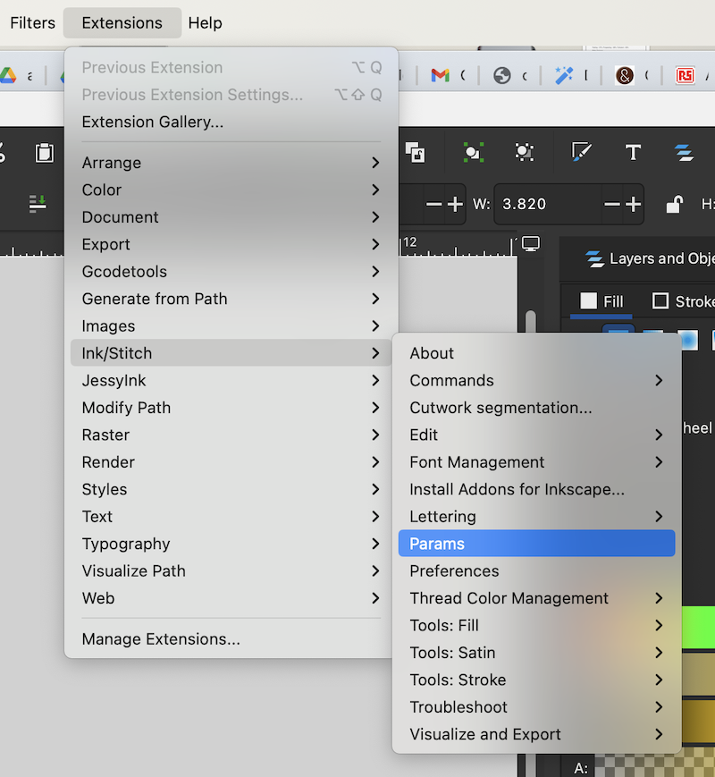Select Params in the Ink/Stitch submenu

[x=536, y=544]
